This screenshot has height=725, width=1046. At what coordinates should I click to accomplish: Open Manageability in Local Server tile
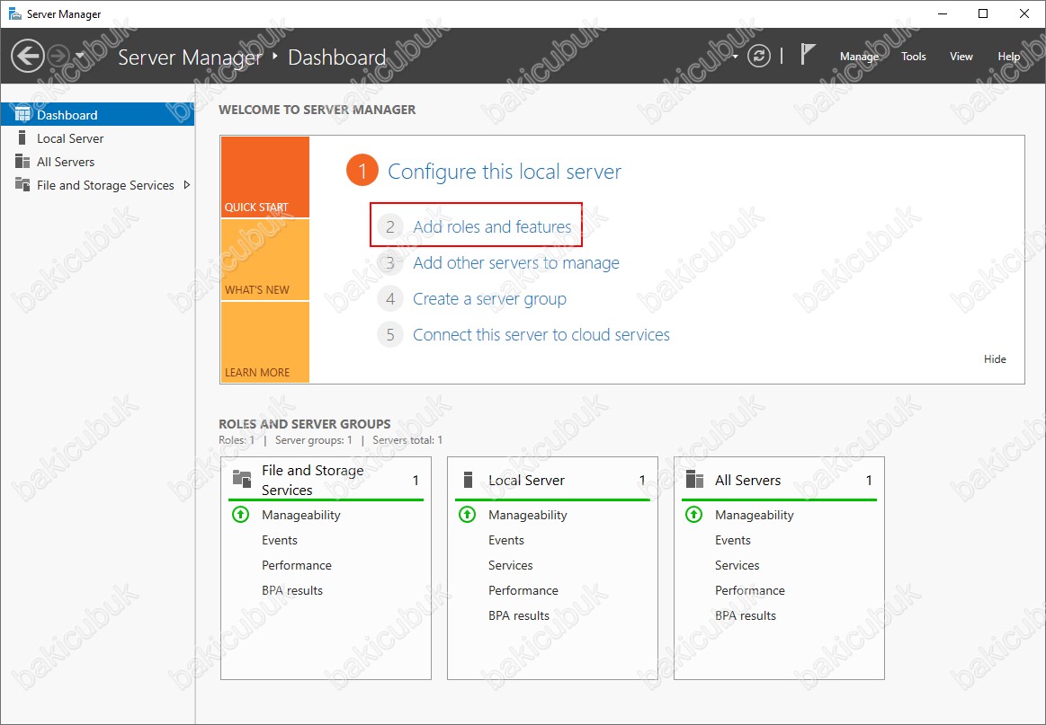point(528,515)
